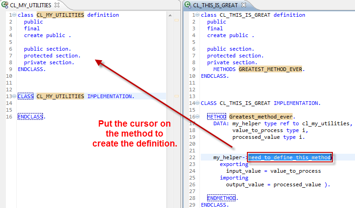This screenshot has height=208, width=355.
Task: Collapse CL_THIS_IS_GREAT IMPLEMENTATION block on line 14
Action: tap(197, 103)
